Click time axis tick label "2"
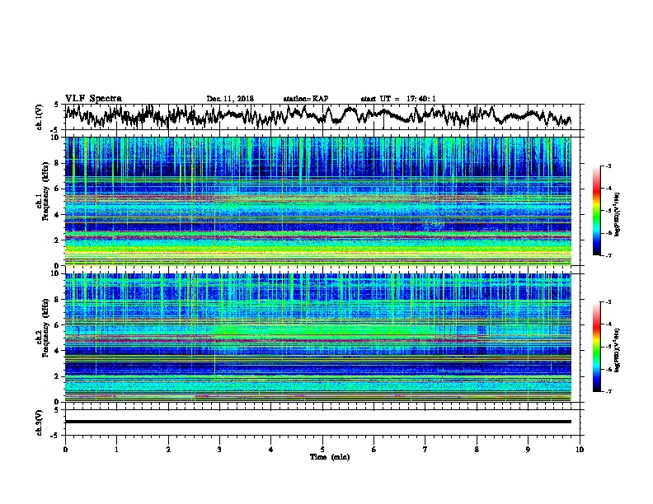Viewport: 653px width, 504px height. coord(168,449)
